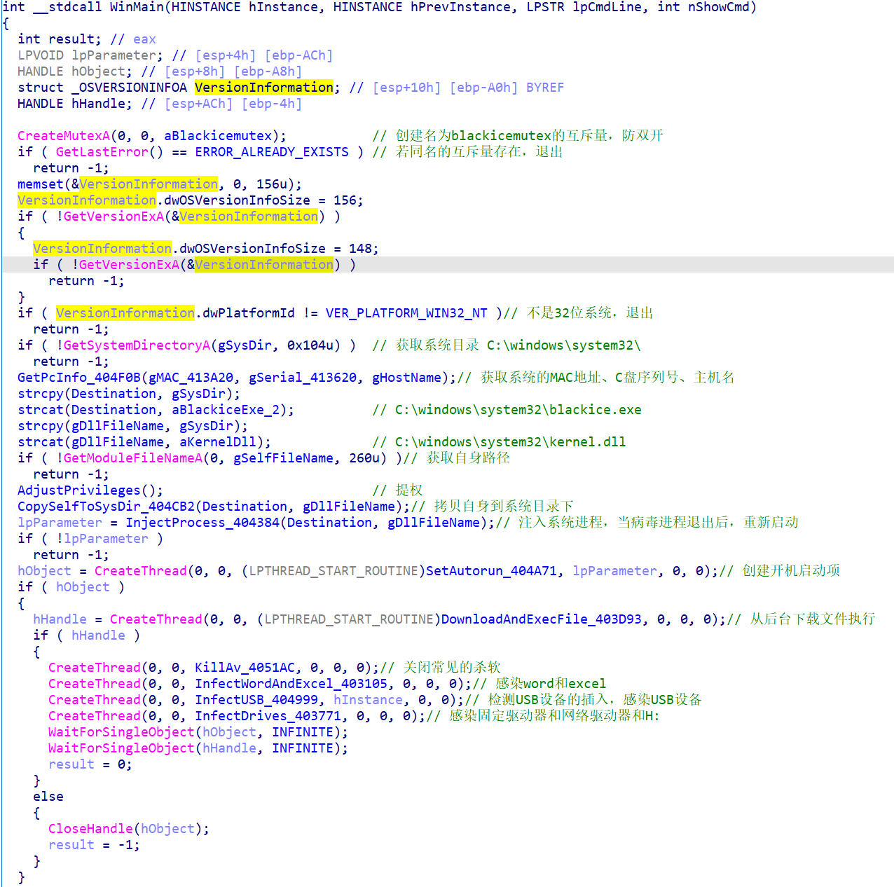Click the nShowCmd parameter
Viewport: 894px width, 887px height.
(719, 7)
